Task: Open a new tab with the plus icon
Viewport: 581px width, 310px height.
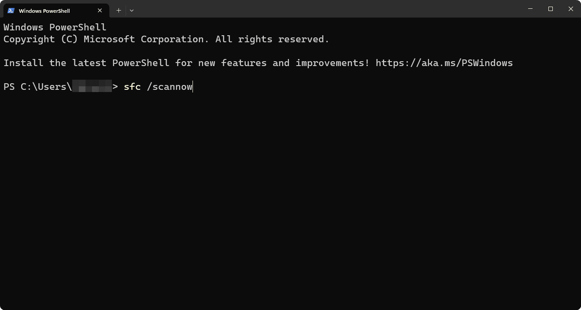Action: [118, 11]
